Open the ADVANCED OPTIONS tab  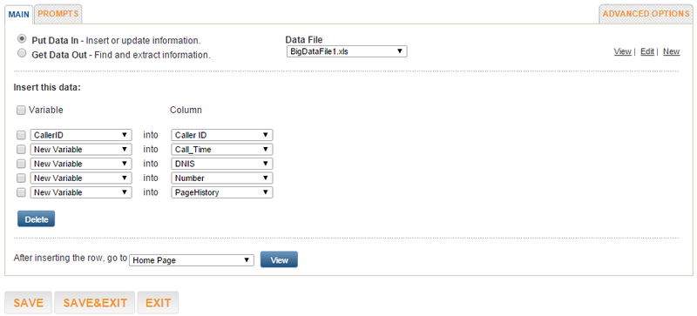pos(646,14)
